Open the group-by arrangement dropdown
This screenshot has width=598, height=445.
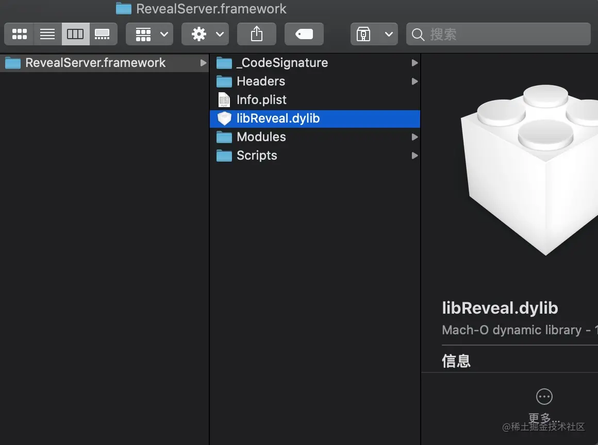pos(149,35)
